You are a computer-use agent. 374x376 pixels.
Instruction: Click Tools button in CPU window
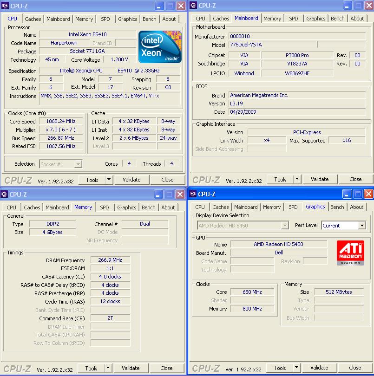tap(92, 180)
